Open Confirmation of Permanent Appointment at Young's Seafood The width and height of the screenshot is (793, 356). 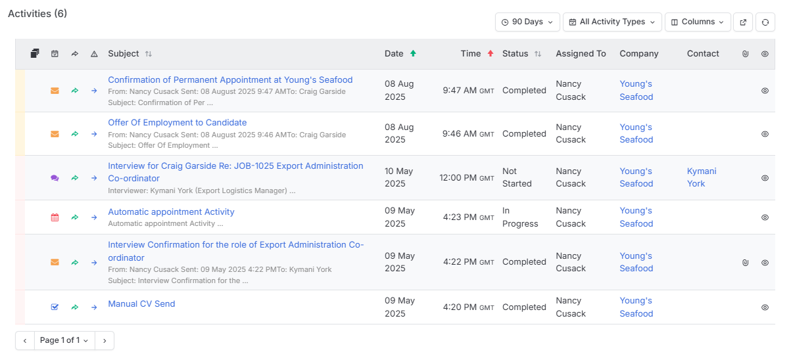click(x=230, y=80)
